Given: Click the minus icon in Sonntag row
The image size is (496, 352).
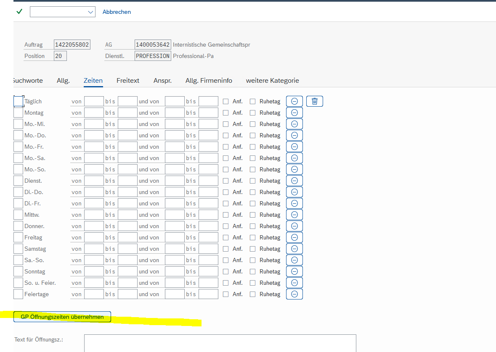Looking at the screenshot, I should (294, 272).
